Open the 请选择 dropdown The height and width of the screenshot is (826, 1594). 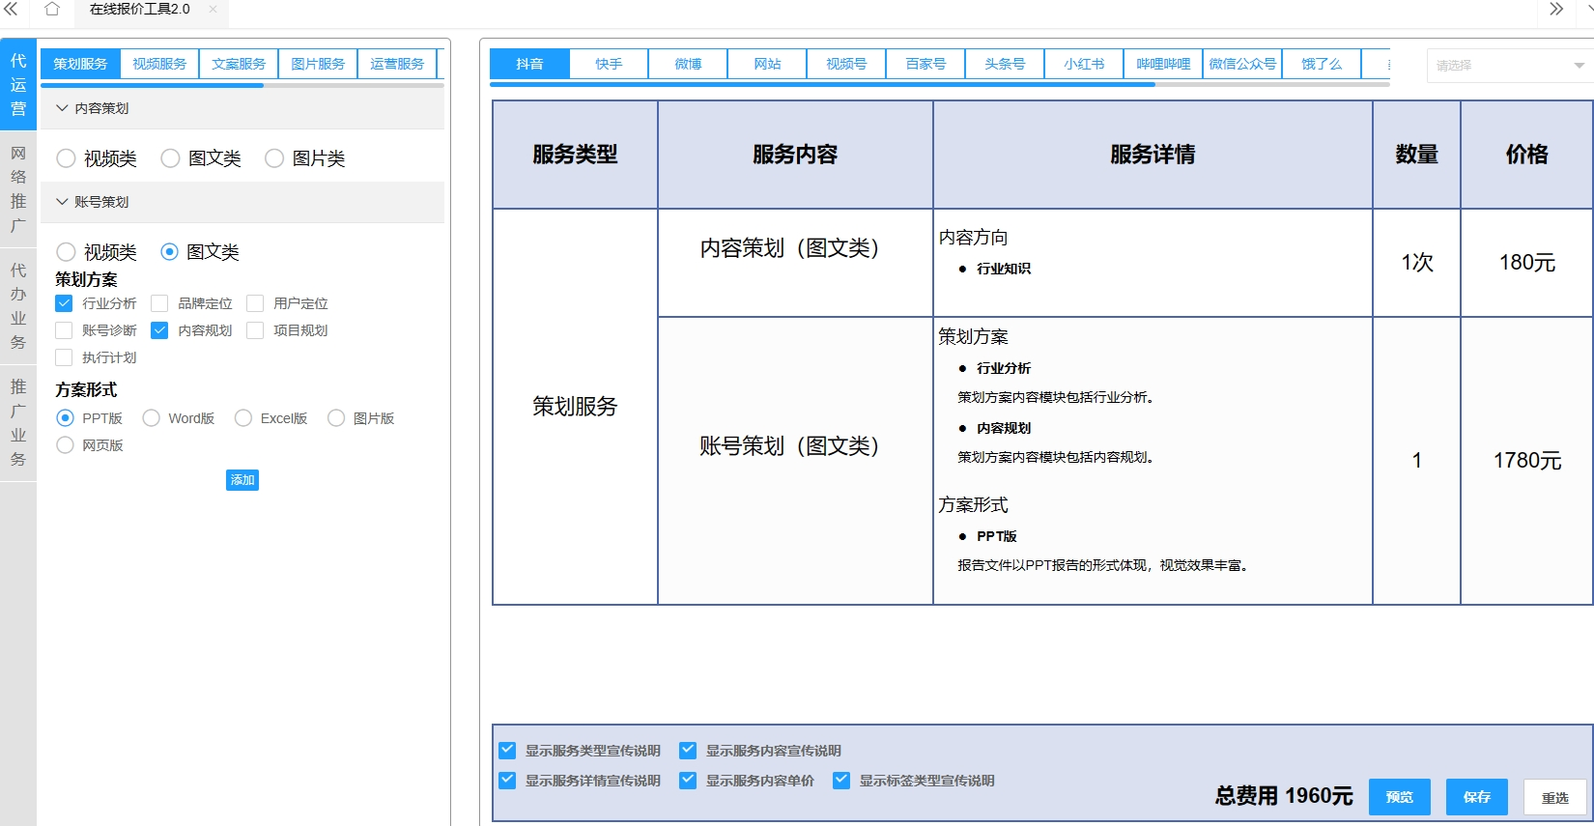coord(1509,66)
